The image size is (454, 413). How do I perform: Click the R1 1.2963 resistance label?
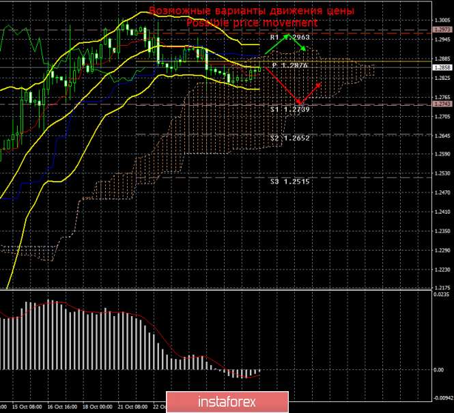(x=290, y=38)
